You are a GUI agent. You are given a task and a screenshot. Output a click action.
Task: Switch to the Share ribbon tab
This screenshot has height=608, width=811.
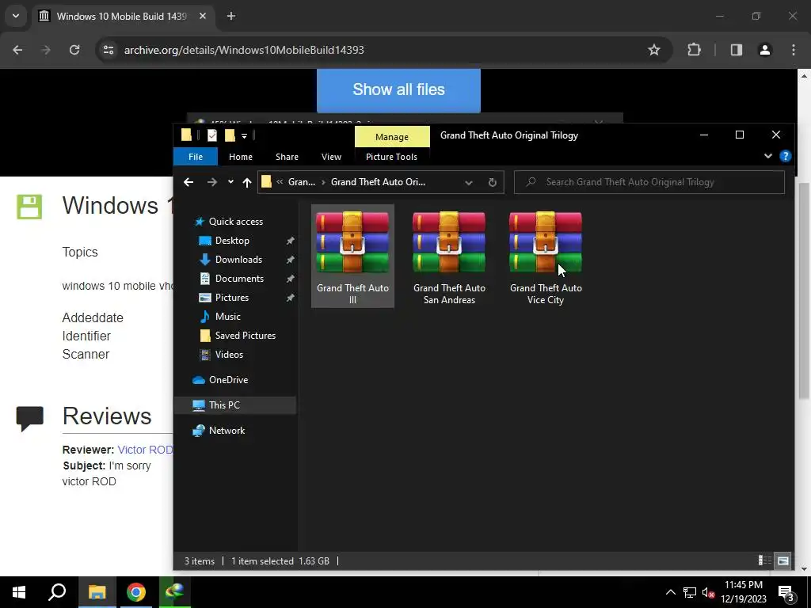click(x=287, y=157)
